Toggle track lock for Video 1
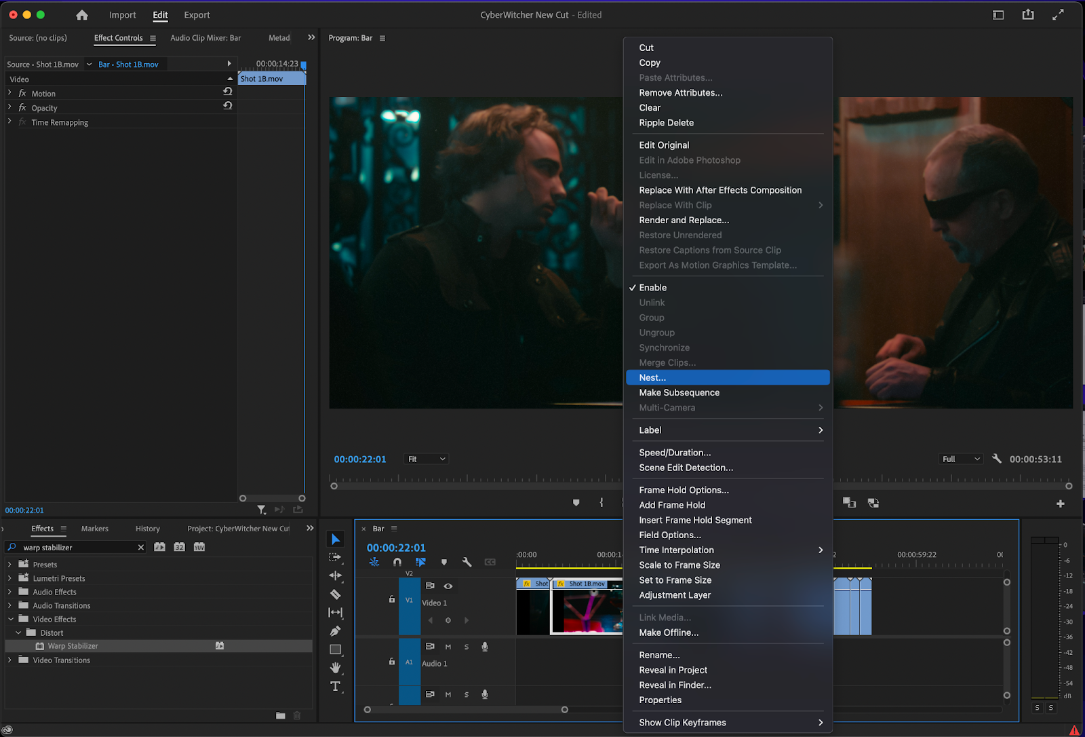1085x737 pixels. click(391, 600)
